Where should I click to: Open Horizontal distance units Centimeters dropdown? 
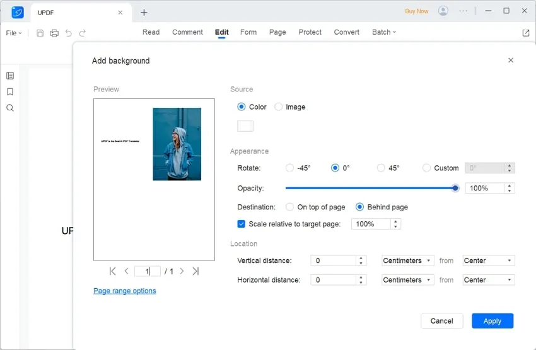(408, 280)
